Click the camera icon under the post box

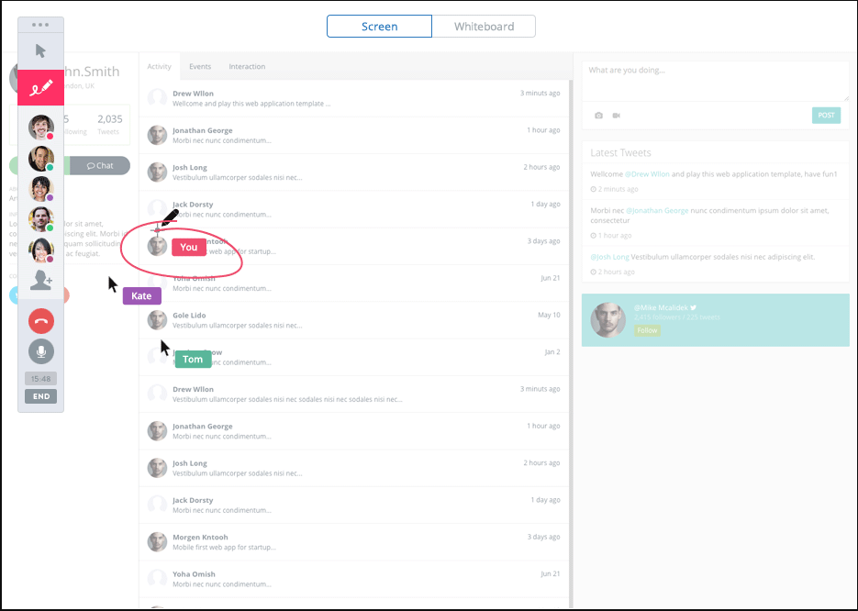point(598,116)
